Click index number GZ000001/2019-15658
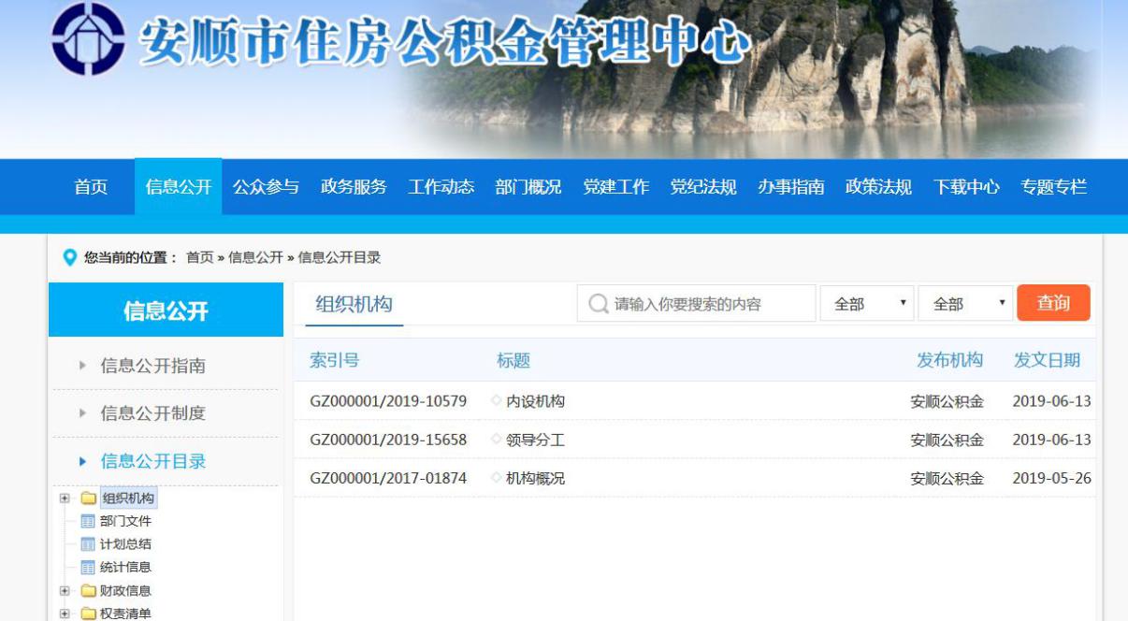Viewport: 1128px width, 621px height. (388, 440)
